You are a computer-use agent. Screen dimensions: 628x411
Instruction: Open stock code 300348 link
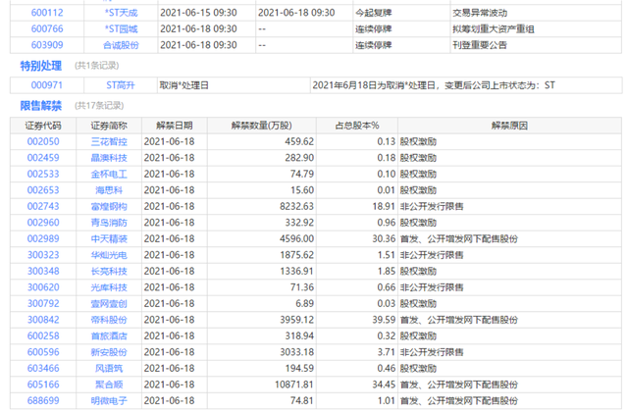pos(43,272)
